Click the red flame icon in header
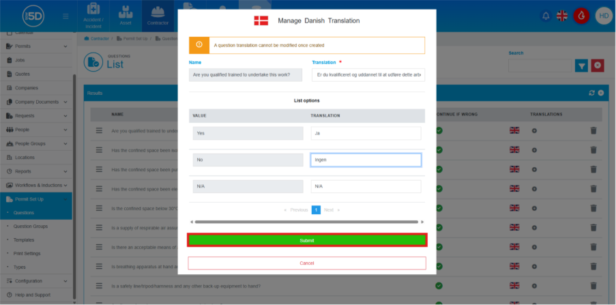This screenshot has height=305, width=616. pos(581,16)
